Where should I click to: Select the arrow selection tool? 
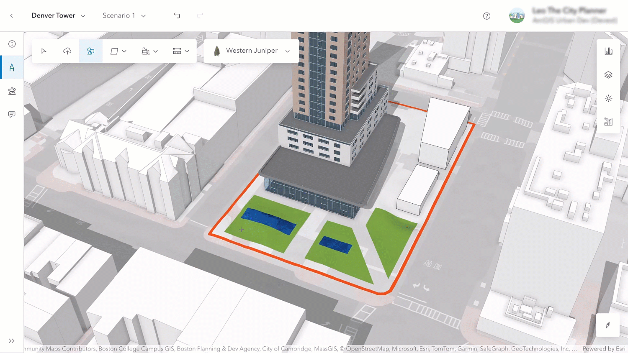(44, 51)
